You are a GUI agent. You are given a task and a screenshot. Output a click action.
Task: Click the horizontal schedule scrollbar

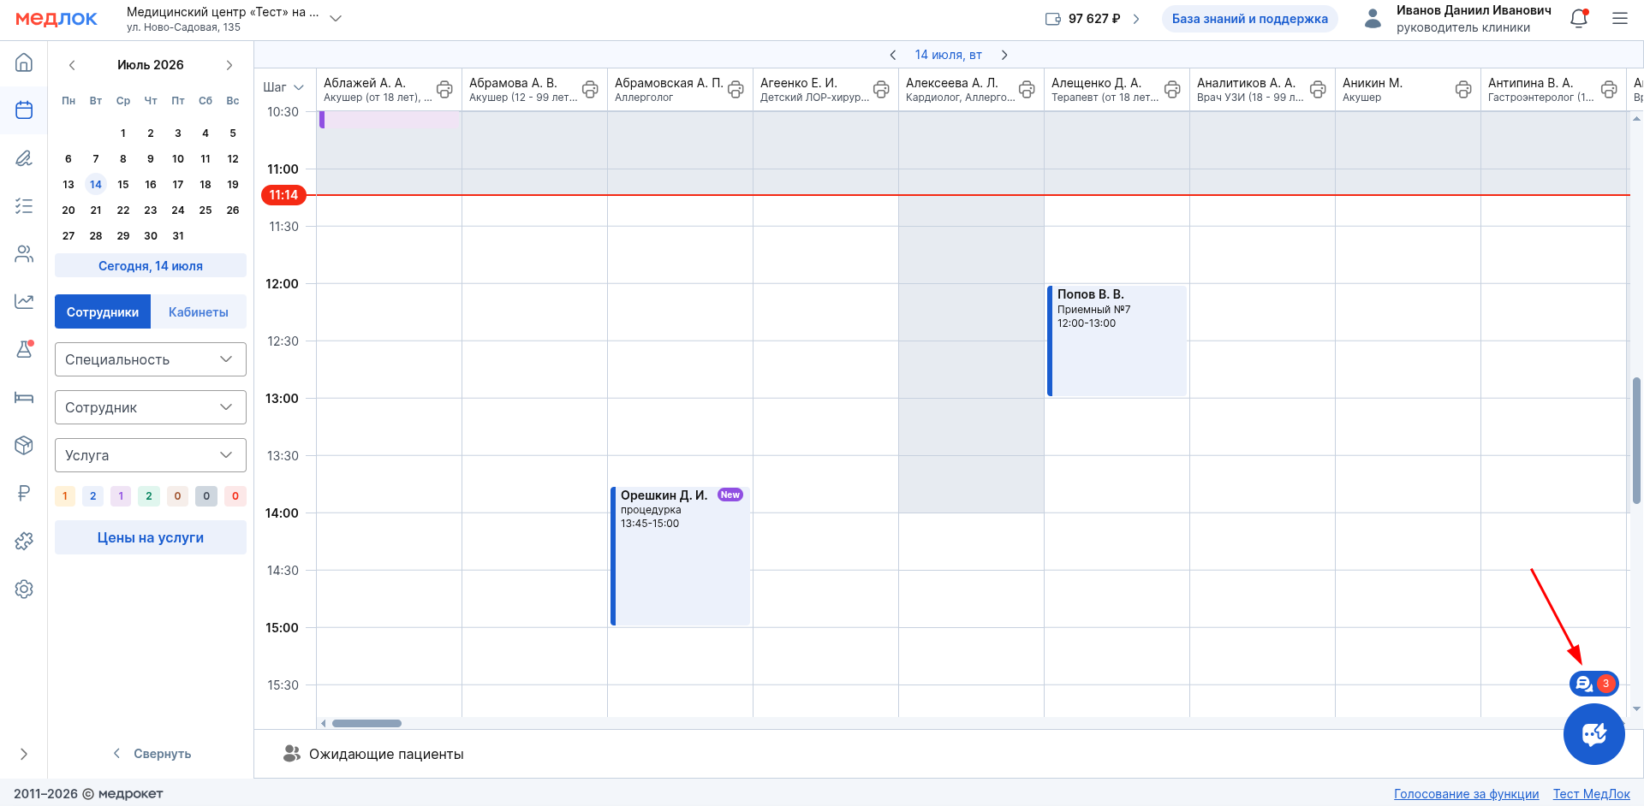(x=366, y=723)
